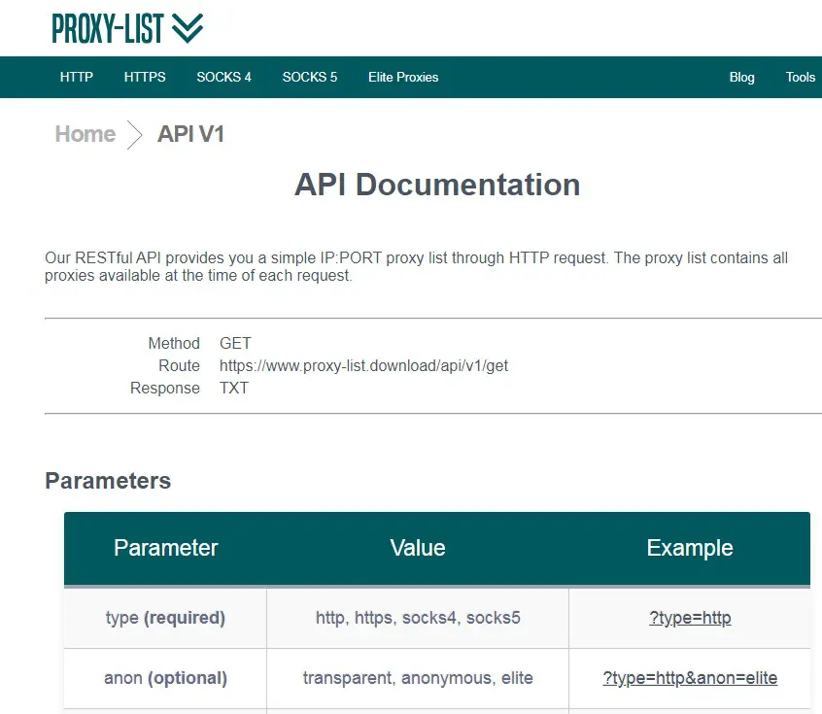The height and width of the screenshot is (714, 822).
Task: Click the type (required) cell
Action: 165,618
